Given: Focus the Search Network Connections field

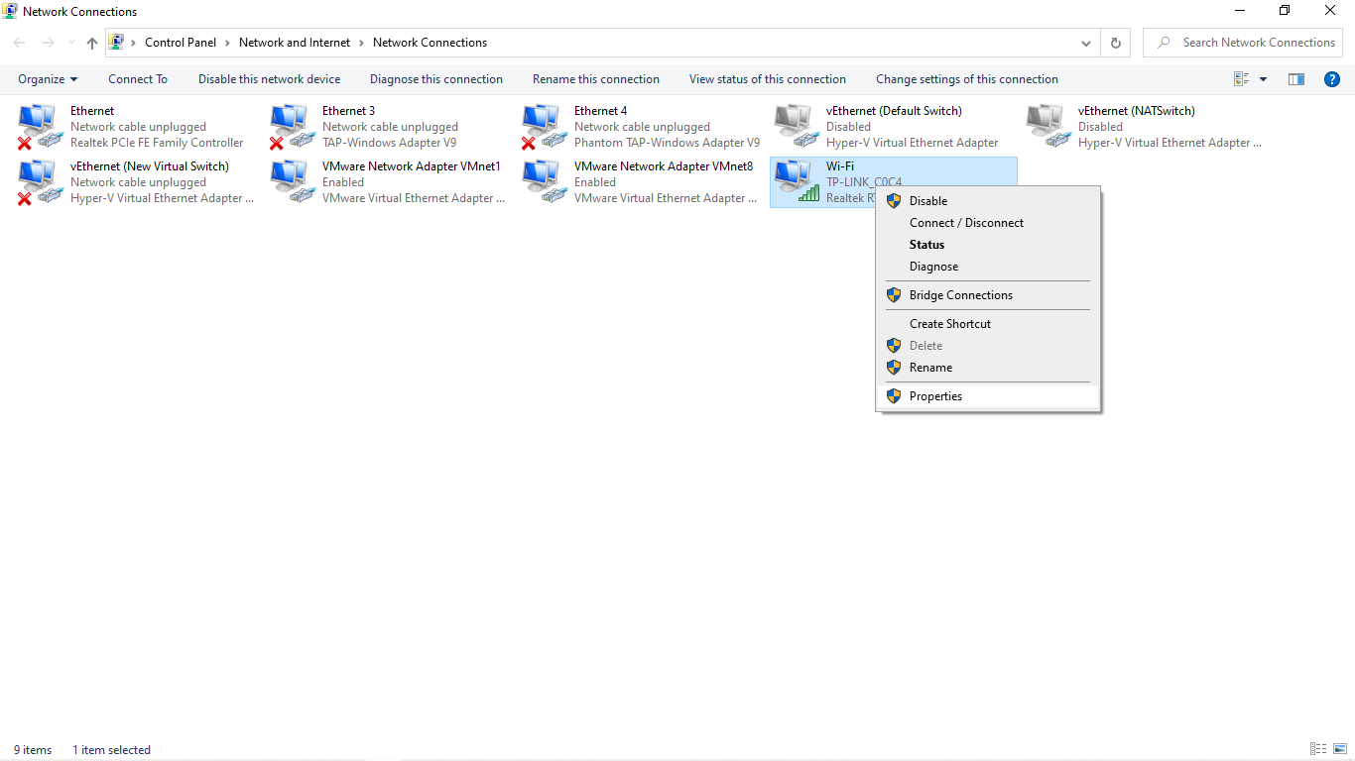Looking at the screenshot, I should pos(1243,43).
